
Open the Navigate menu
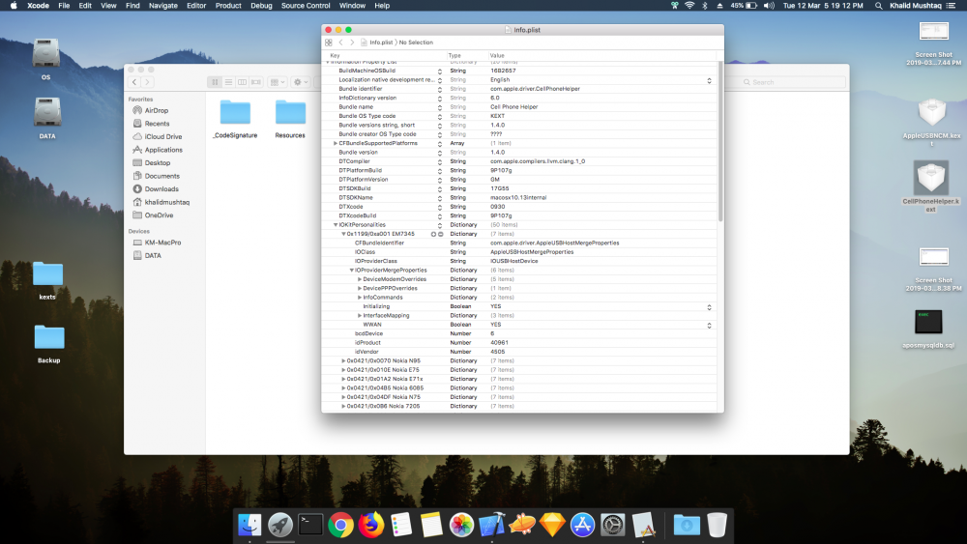(x=162, y=6)
